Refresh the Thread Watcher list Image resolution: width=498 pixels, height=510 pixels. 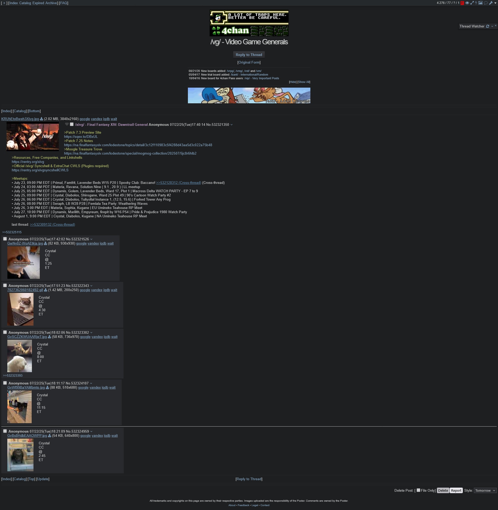coord(488,26)
